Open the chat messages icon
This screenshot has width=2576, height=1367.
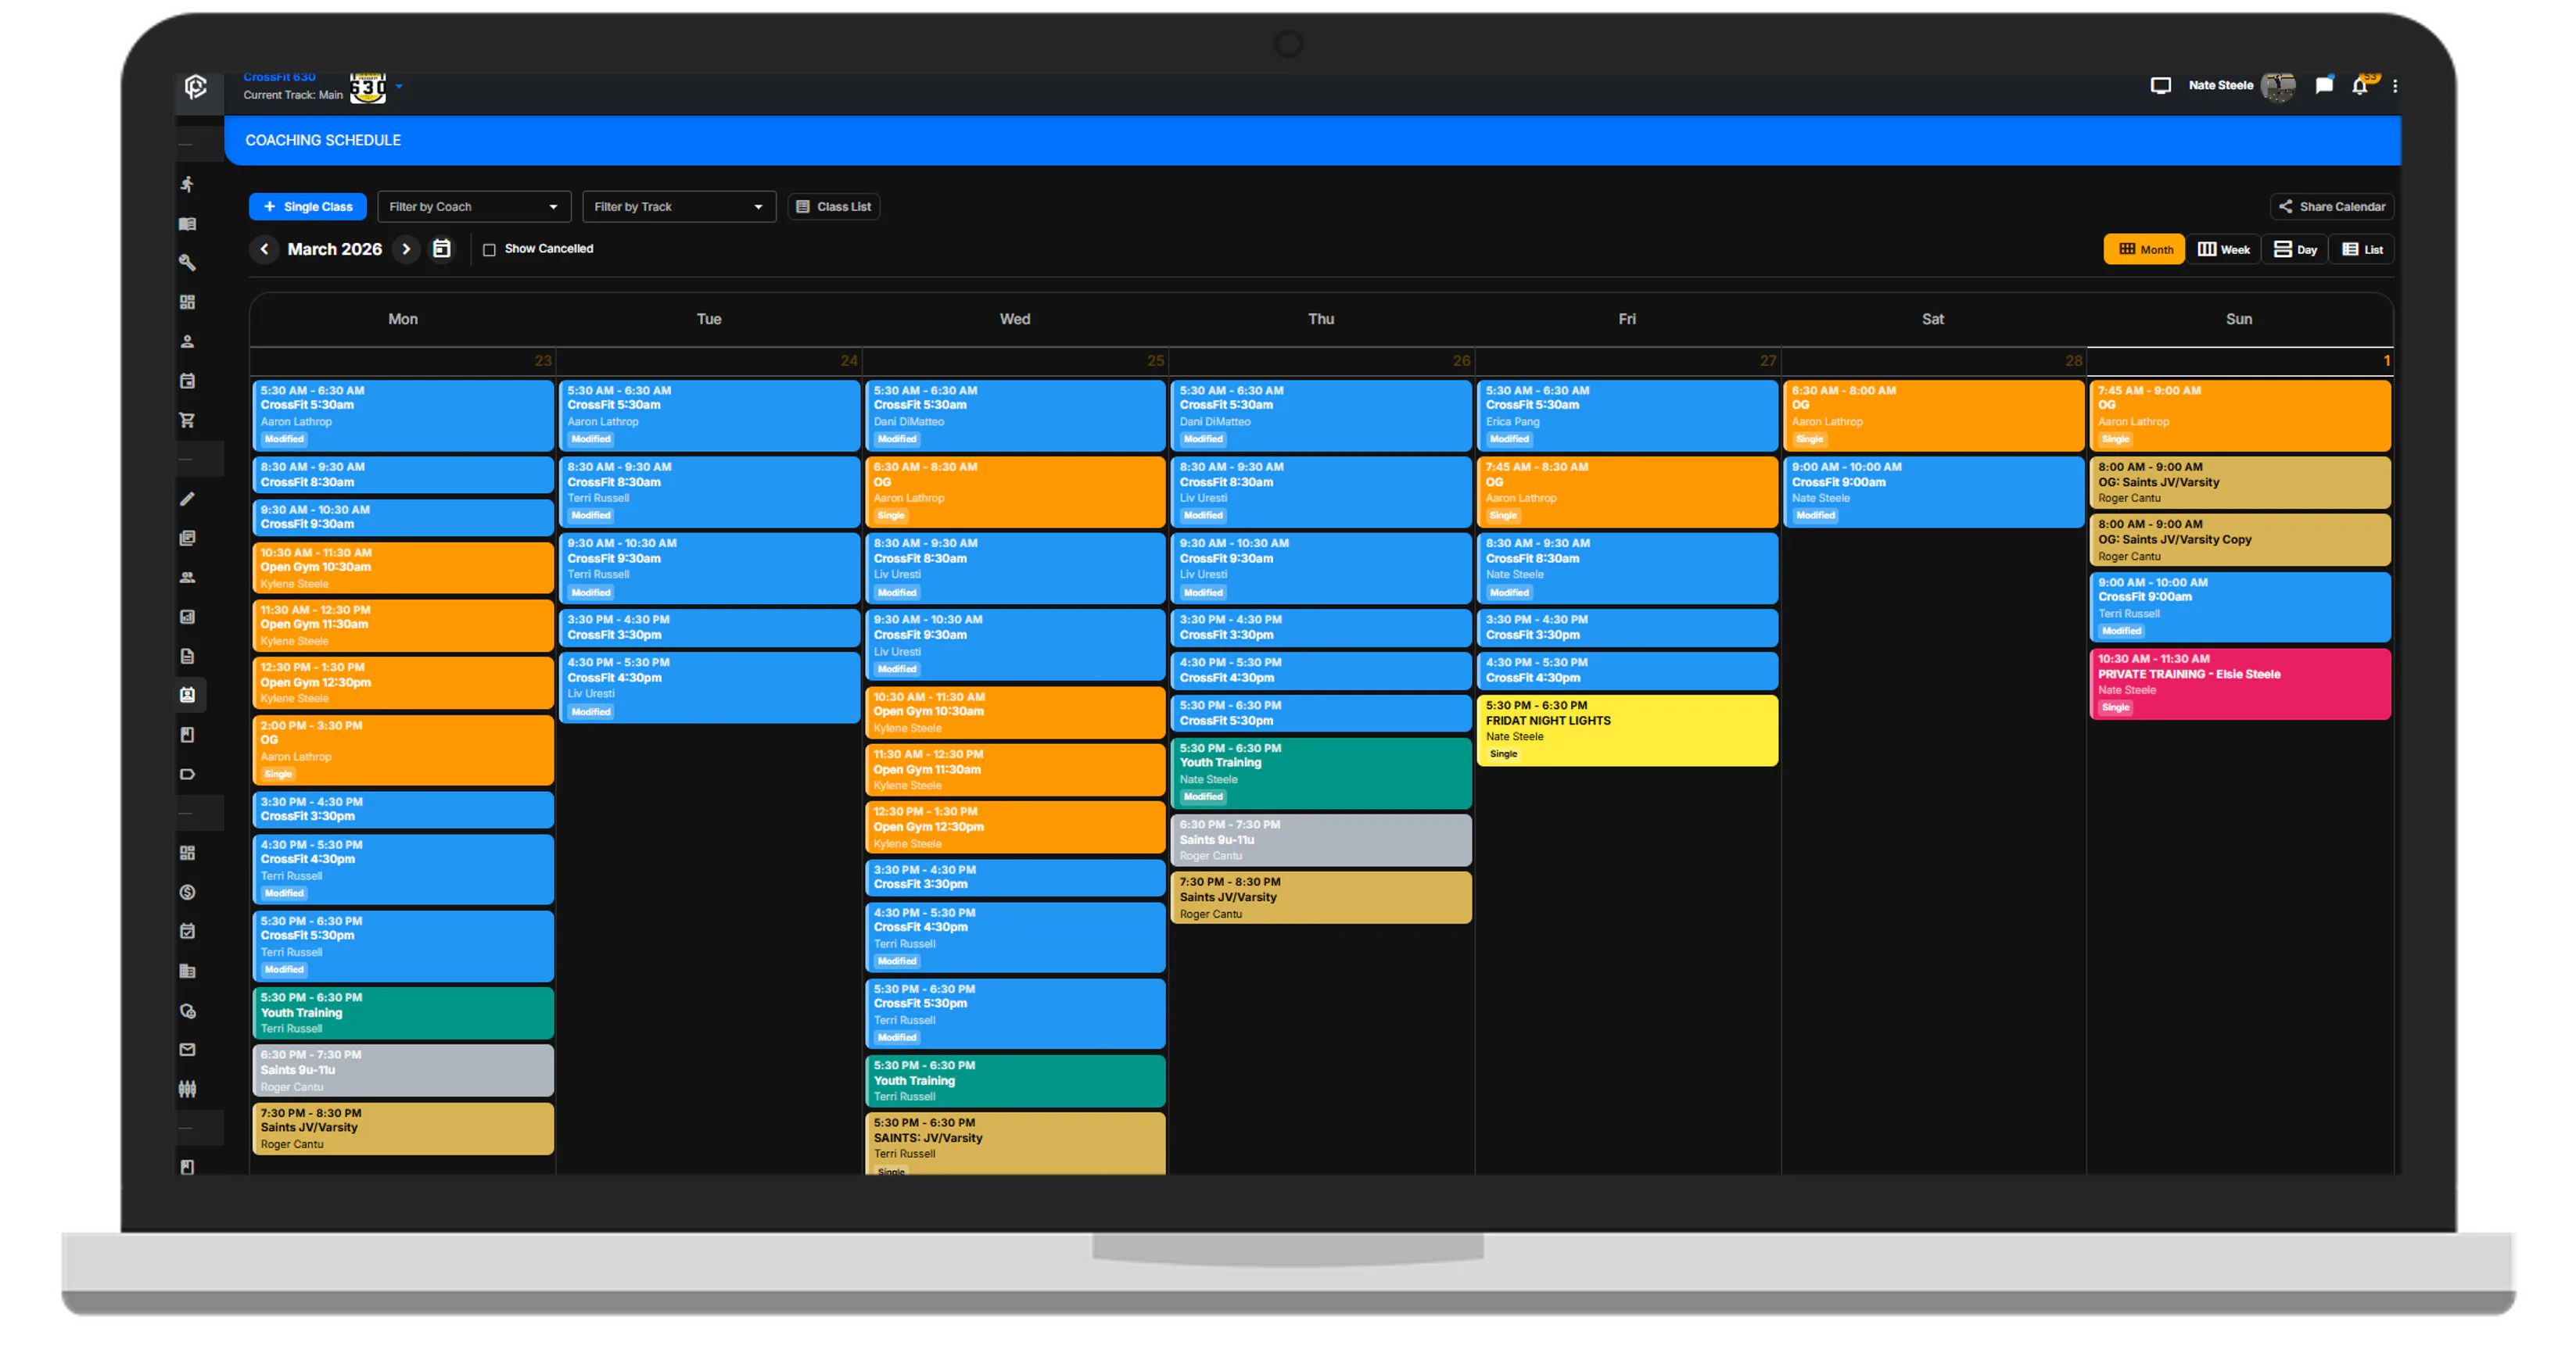point(2324,85)
